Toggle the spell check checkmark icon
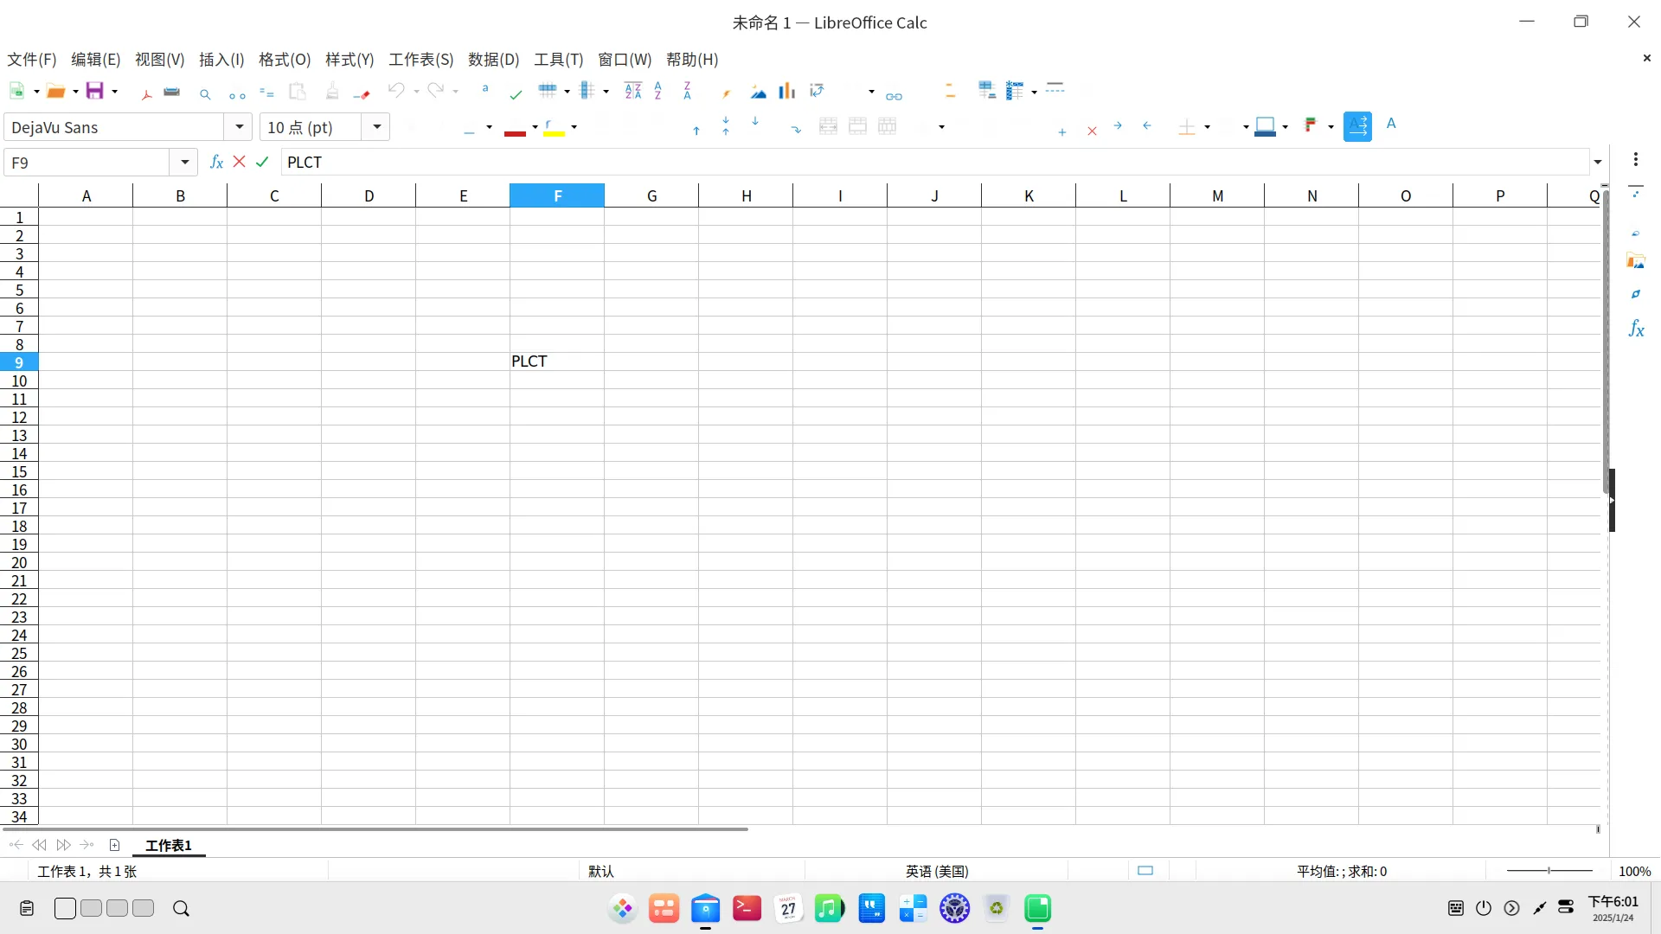Viewport: 1661px width, 934px height. click(x=516, y=93)
